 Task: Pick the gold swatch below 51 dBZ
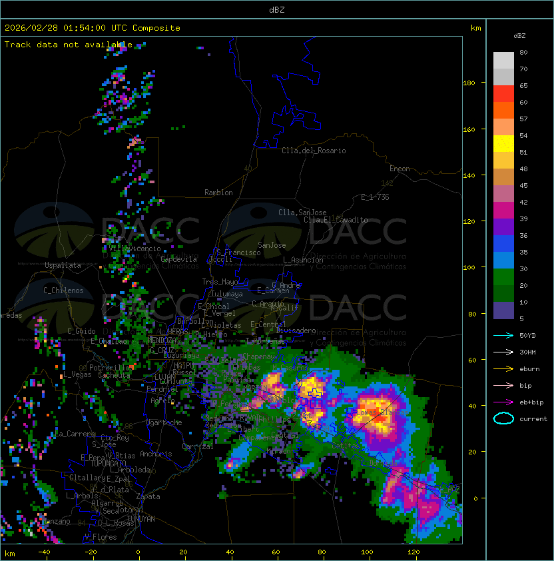pyautogui.click(x=503, y=161)
